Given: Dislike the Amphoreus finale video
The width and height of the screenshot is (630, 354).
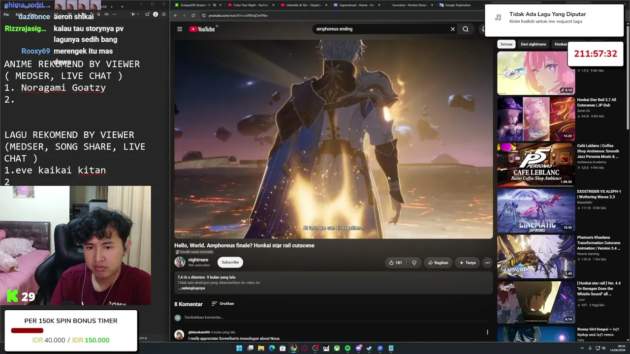Looking at the screenshot, I should tap(414, 263).
